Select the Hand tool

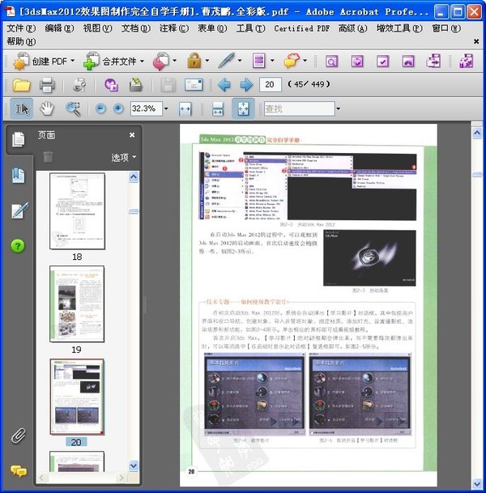pos(47,108)
